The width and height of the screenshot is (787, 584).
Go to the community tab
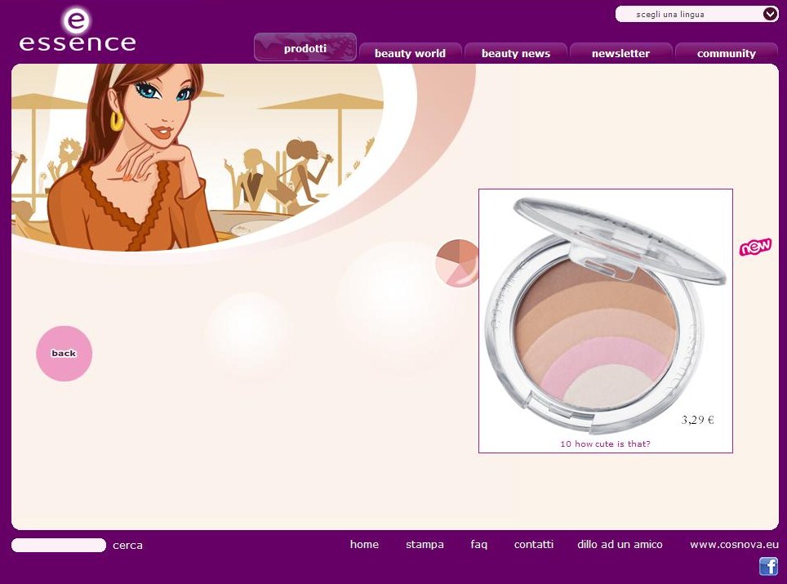pyautogui.click(x=727, y=53)
